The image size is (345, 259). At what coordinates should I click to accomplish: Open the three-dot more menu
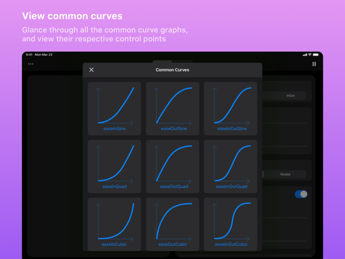click(31, 64)
